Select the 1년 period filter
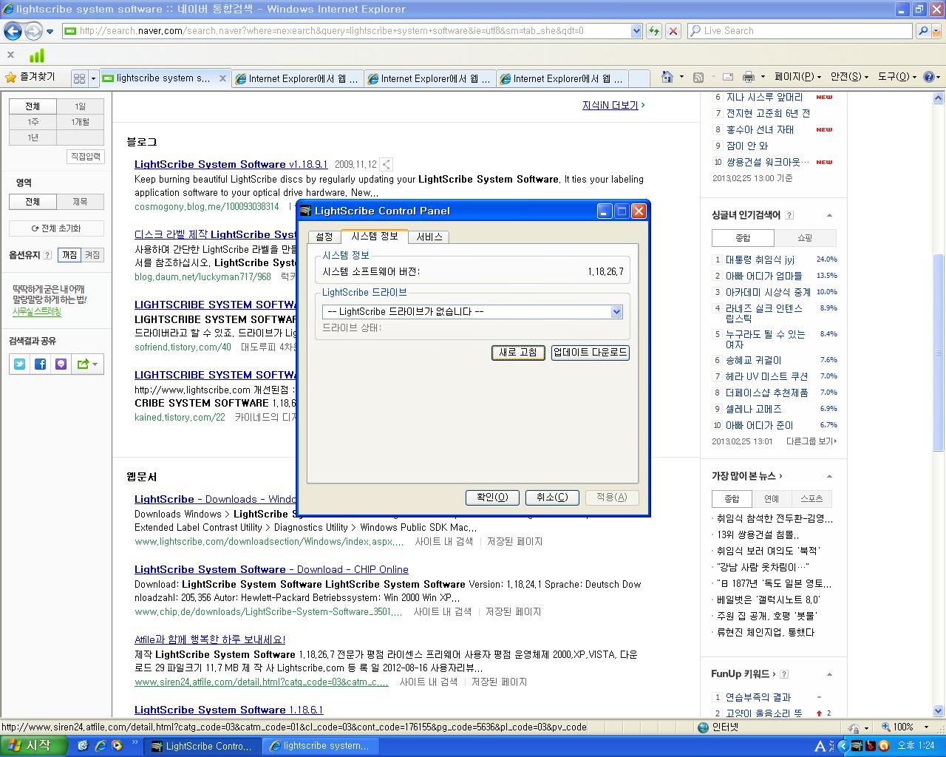 (33, 138)
